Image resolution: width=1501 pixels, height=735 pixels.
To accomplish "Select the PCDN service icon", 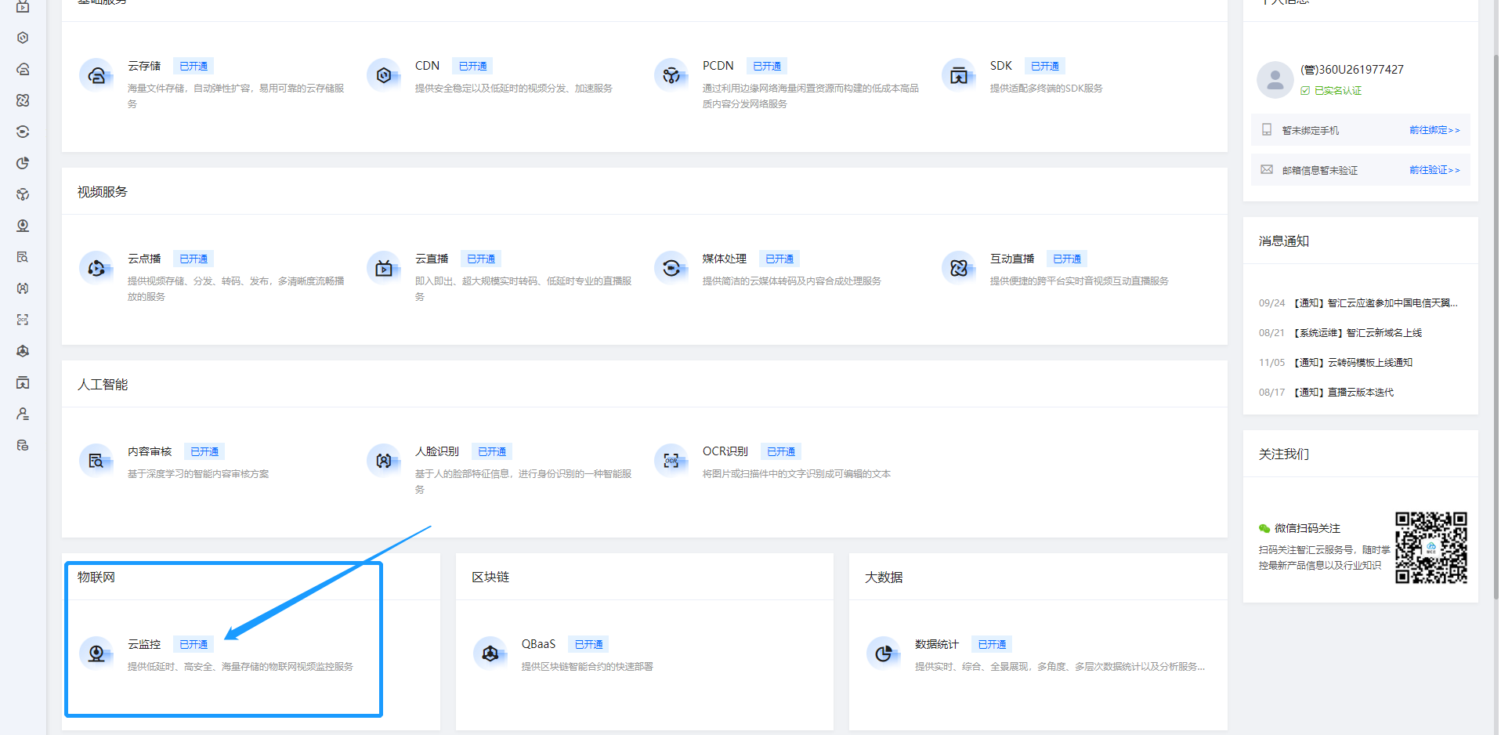I will click(671, 75).
